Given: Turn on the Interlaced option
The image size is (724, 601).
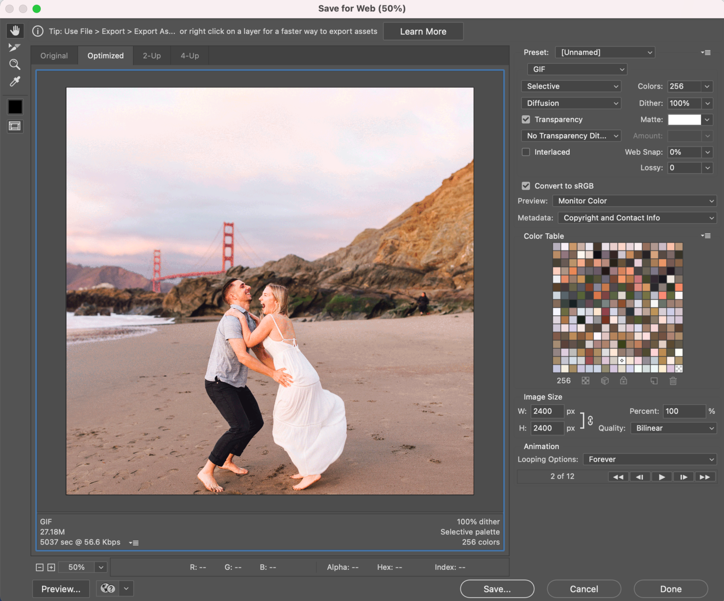Looking at the screenshot, I should click(x=526, y=152).
